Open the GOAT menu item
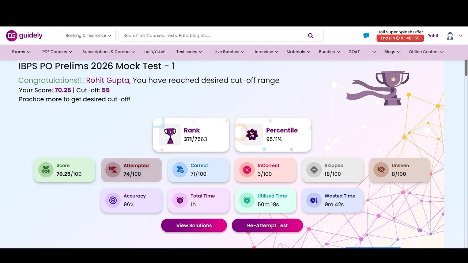 [x=354, y=52]
